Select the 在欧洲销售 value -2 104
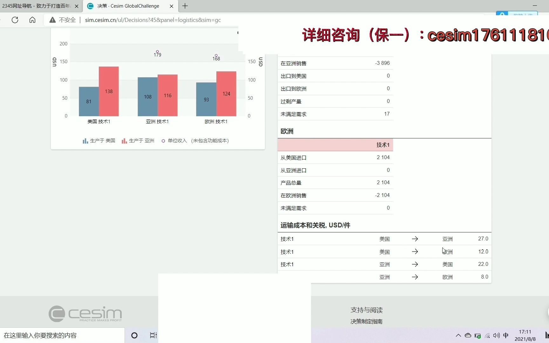Screen dimensions: 549x343 [x=382, y=195]
